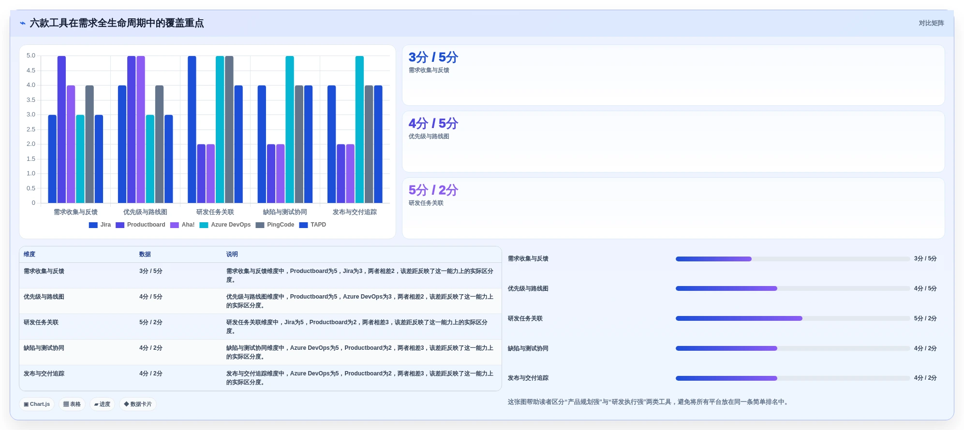Toggle the Jira legend swatch
Viewport: 964px width, 430px height.
click(x=93, y=225)
